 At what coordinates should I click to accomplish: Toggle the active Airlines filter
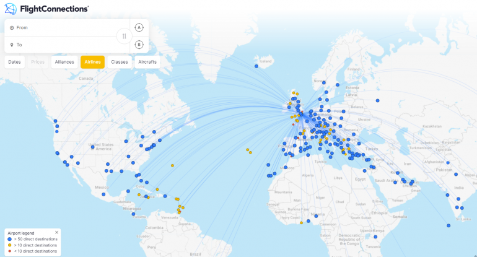coord(92,62)
